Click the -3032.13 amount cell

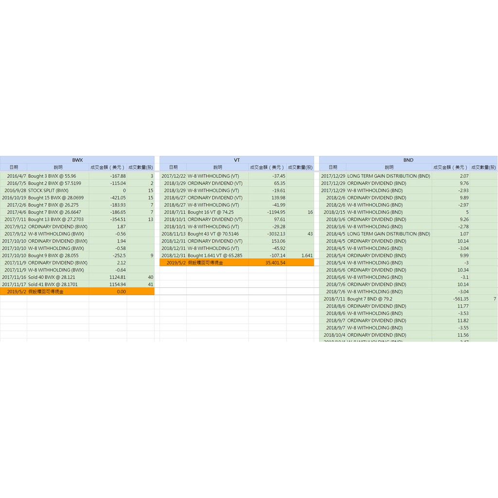[x=267, y=234]
